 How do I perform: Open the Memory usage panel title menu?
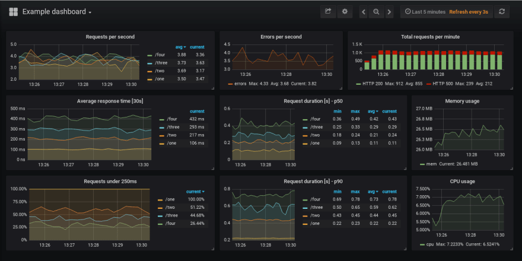[462, 101]
